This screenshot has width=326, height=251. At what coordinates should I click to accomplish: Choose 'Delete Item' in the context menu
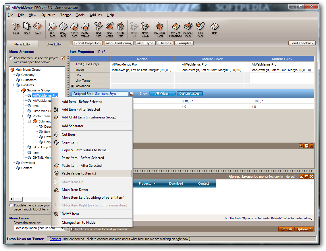(x=92, y=214)
